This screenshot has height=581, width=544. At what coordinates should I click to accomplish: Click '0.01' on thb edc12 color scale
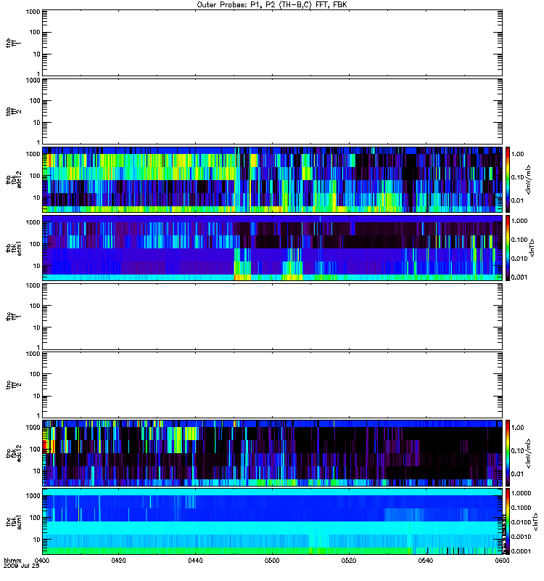pyautogui.click(x=517, y=200)
